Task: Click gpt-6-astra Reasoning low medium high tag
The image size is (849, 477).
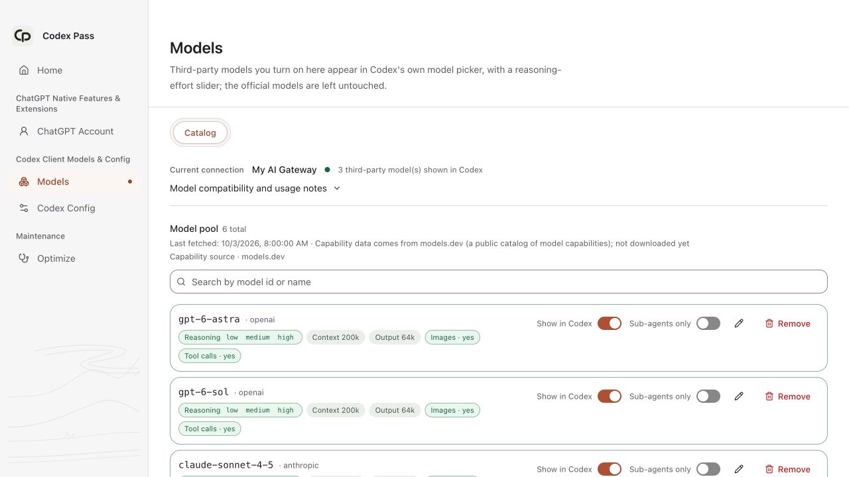Action: tap(240, 337)
